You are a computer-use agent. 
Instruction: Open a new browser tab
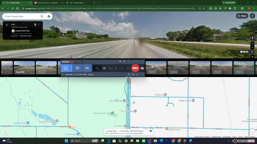tap(99, 3)
